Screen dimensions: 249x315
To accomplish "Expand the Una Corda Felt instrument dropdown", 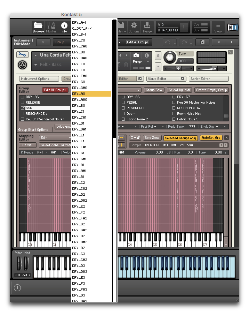I will [x=35, y=55].
